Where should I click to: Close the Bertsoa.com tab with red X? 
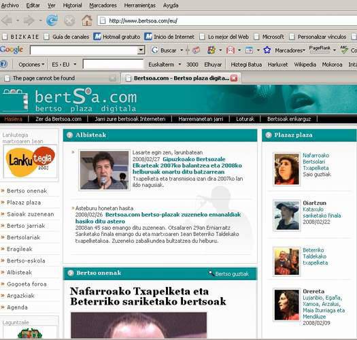pyautogui.click(x=234, y=78)
